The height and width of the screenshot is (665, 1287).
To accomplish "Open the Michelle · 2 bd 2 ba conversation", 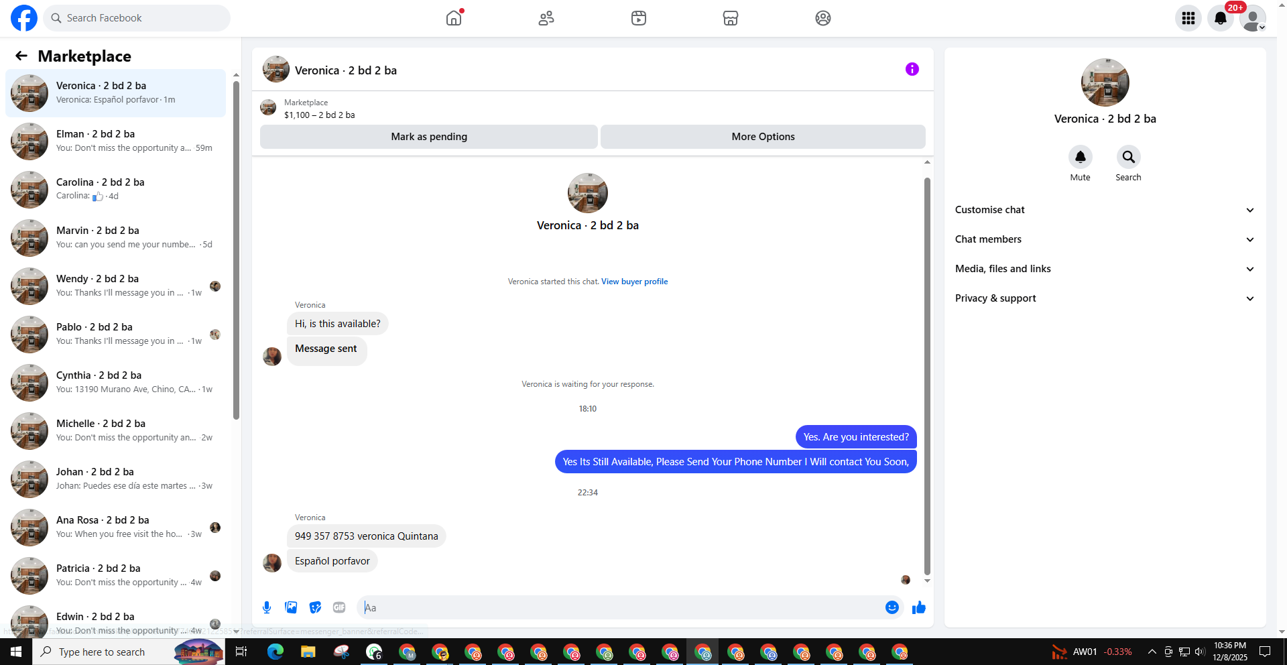I will (x=115, y=430).
